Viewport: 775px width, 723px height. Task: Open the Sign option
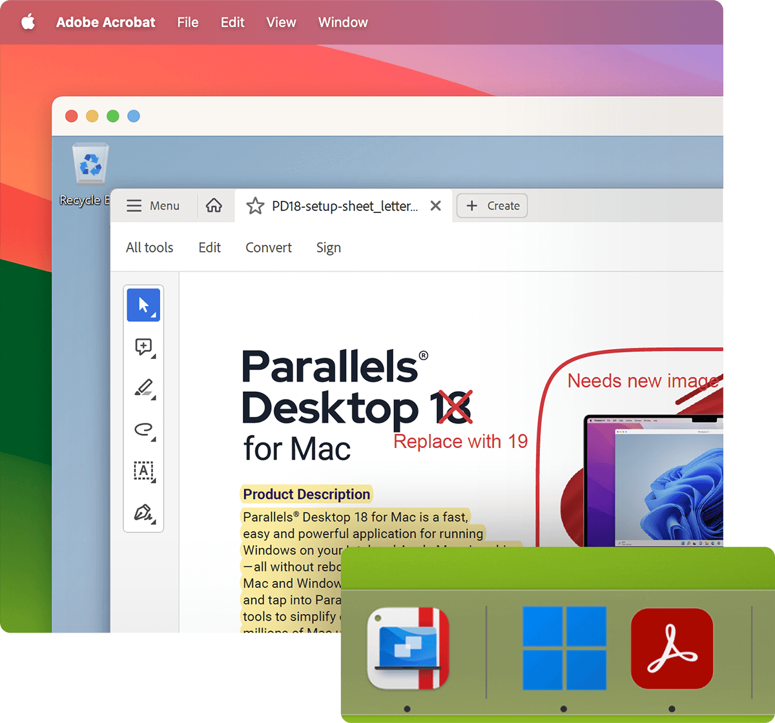[329, 247]
